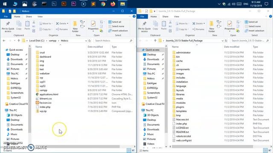Go back in htdocs window navigation
273x153 pixels.
click(4, 41)
